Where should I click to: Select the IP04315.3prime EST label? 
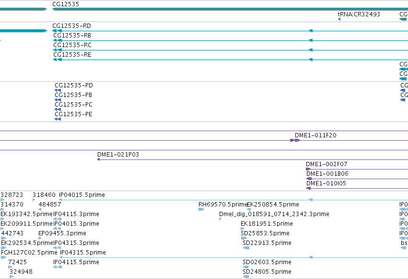(x=76, y=243)
